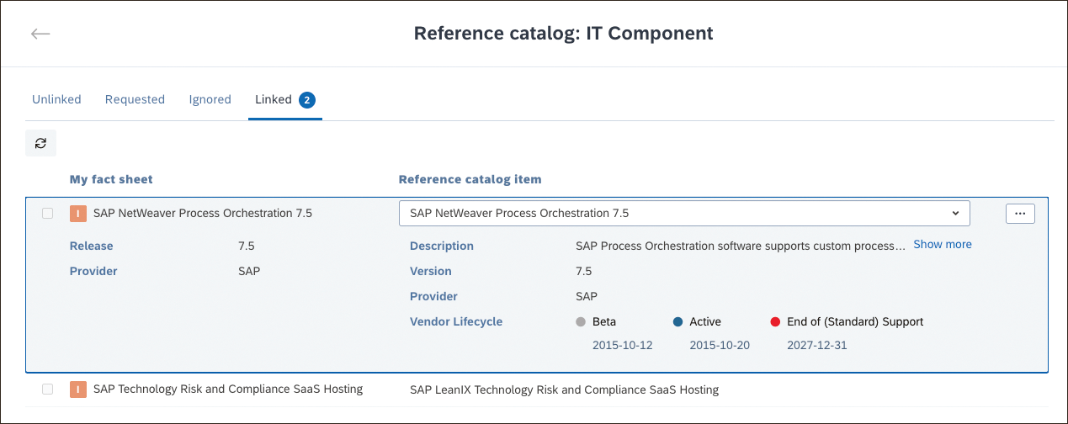Tick the checkbox for SAP Technology Risk and Compliance
The image size is (1068, 424).
pos(48,390)
